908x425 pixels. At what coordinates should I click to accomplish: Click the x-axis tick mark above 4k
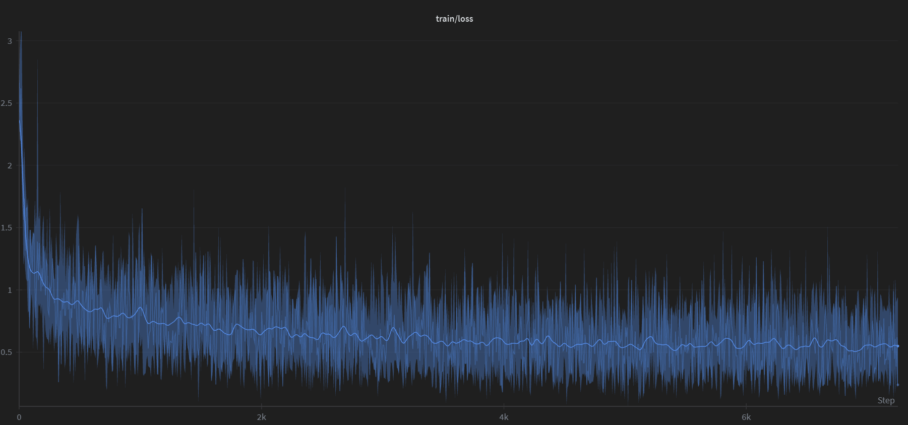[504, 408]
